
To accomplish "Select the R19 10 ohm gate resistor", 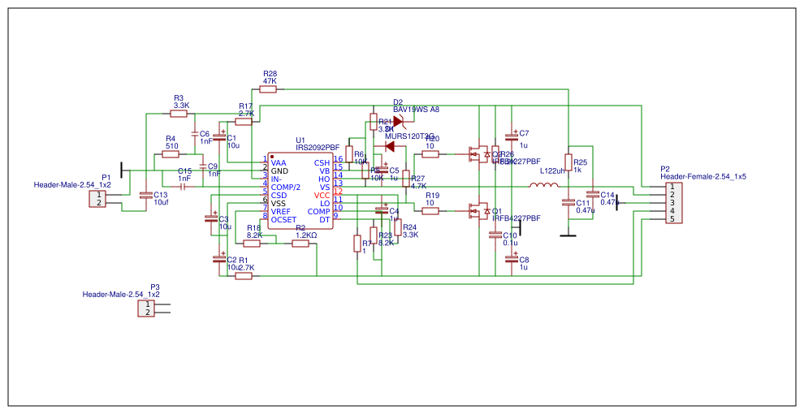I will click(430, 210).
